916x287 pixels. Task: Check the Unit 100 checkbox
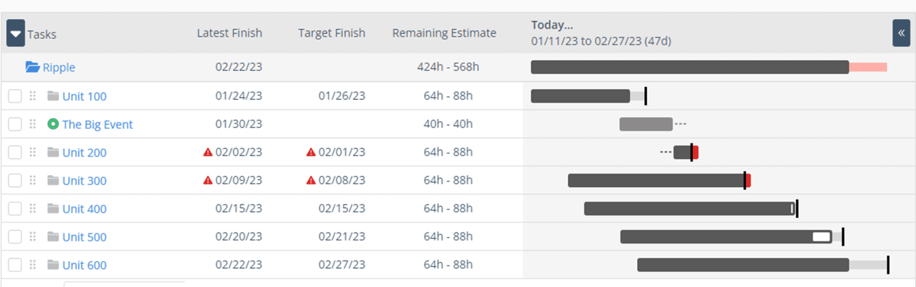coord(15,96)
